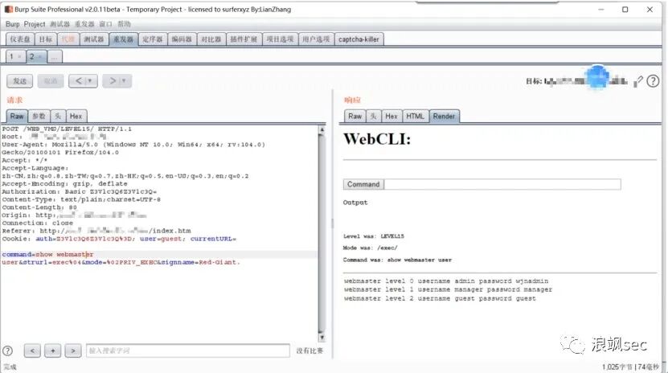
Task: Click the 'Content-Type: text/plain;charset=UTF-8' line
Action: coord(81,199)
